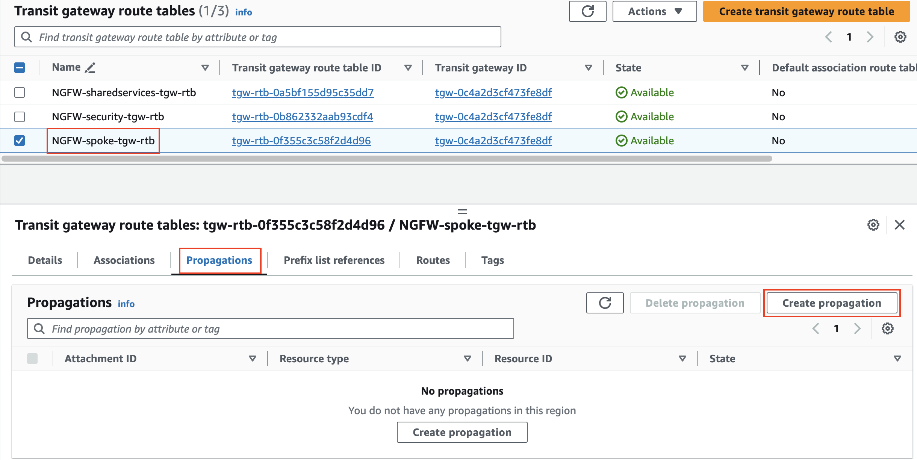This screenshot has height=460, width=917.
Task: Open route tables preferences gear icon
Action: pyautogui.click(x=900, y=37)
